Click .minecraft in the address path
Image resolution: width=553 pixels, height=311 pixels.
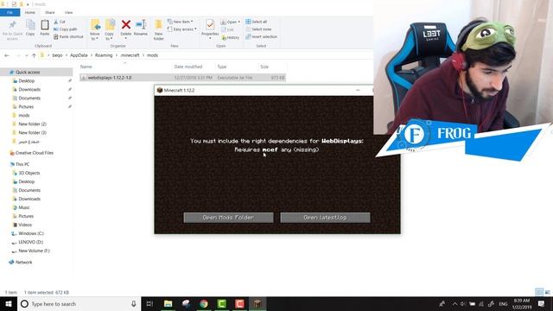[x=130, y=55]
